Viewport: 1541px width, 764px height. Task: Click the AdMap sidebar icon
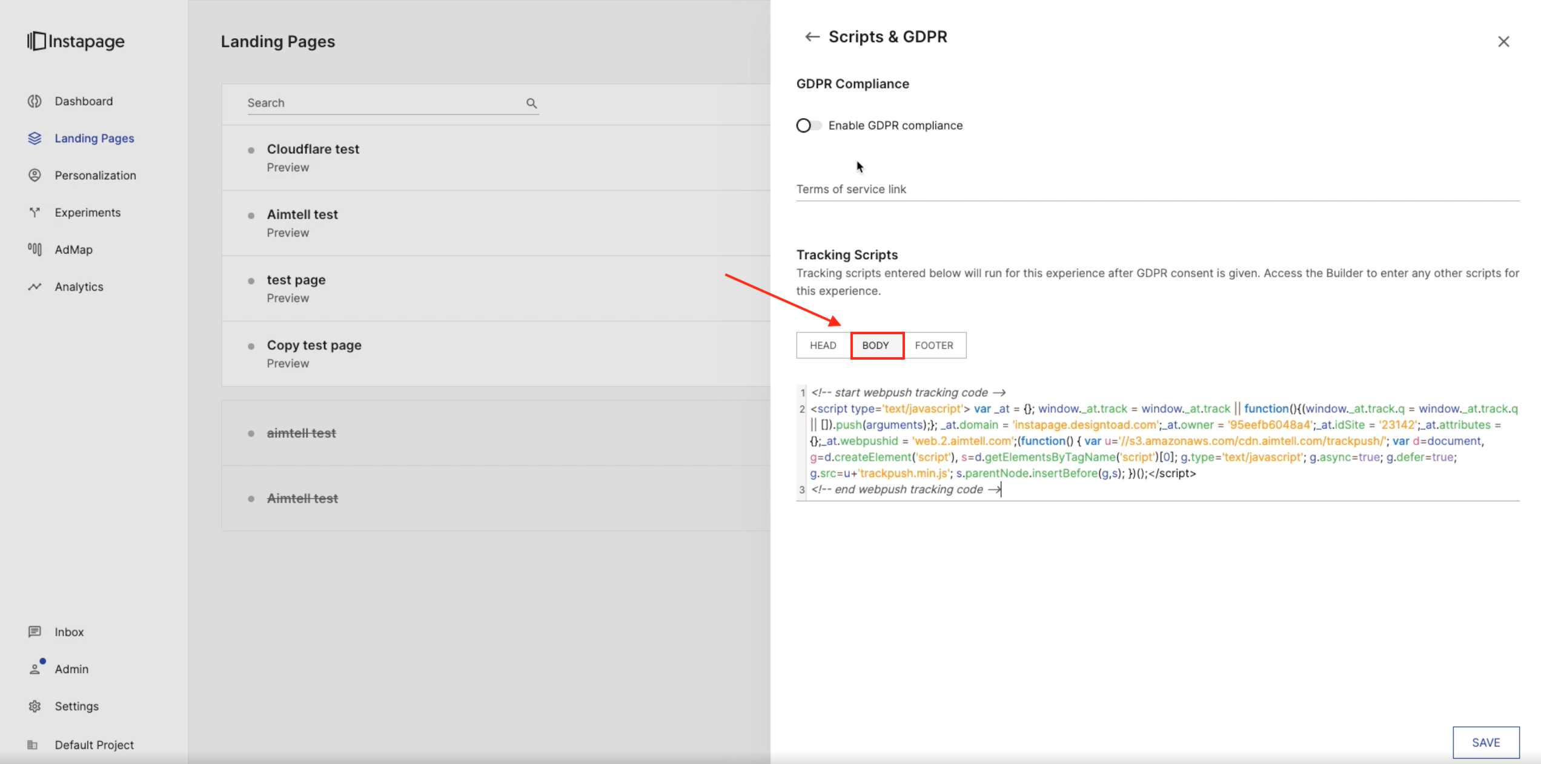pos(35,249)
